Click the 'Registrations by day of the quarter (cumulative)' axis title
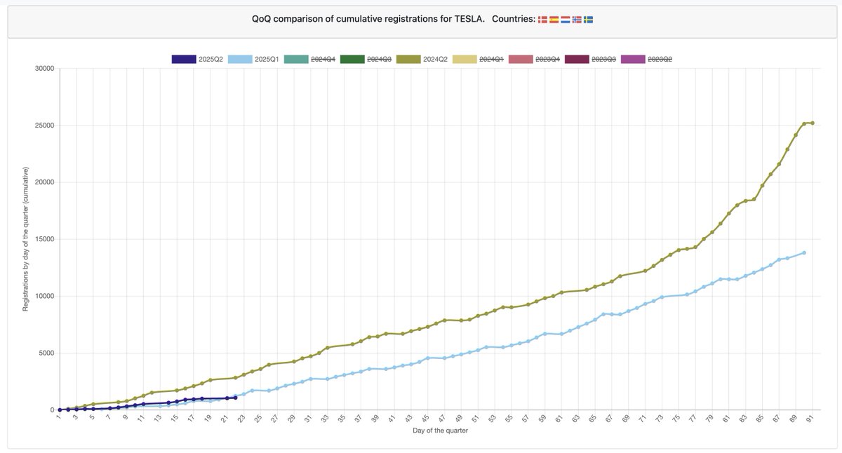 point(25,239)
